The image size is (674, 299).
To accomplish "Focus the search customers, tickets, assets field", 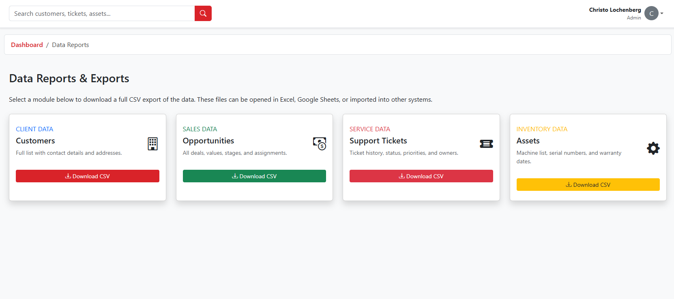I will [102, 13].
